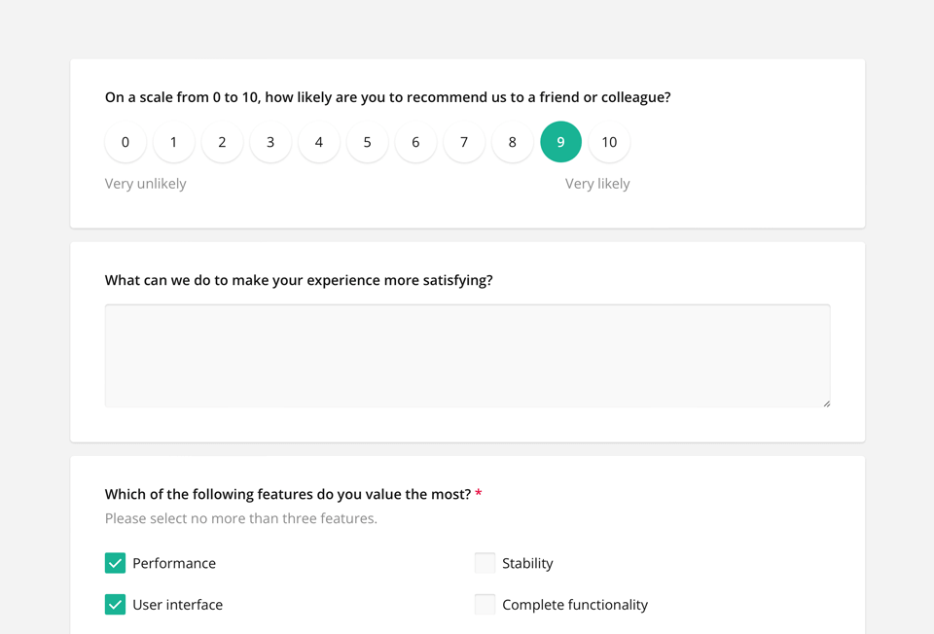Select score 7 on the scale
Viewport: 934px width, 634px height.
(464, 142)
